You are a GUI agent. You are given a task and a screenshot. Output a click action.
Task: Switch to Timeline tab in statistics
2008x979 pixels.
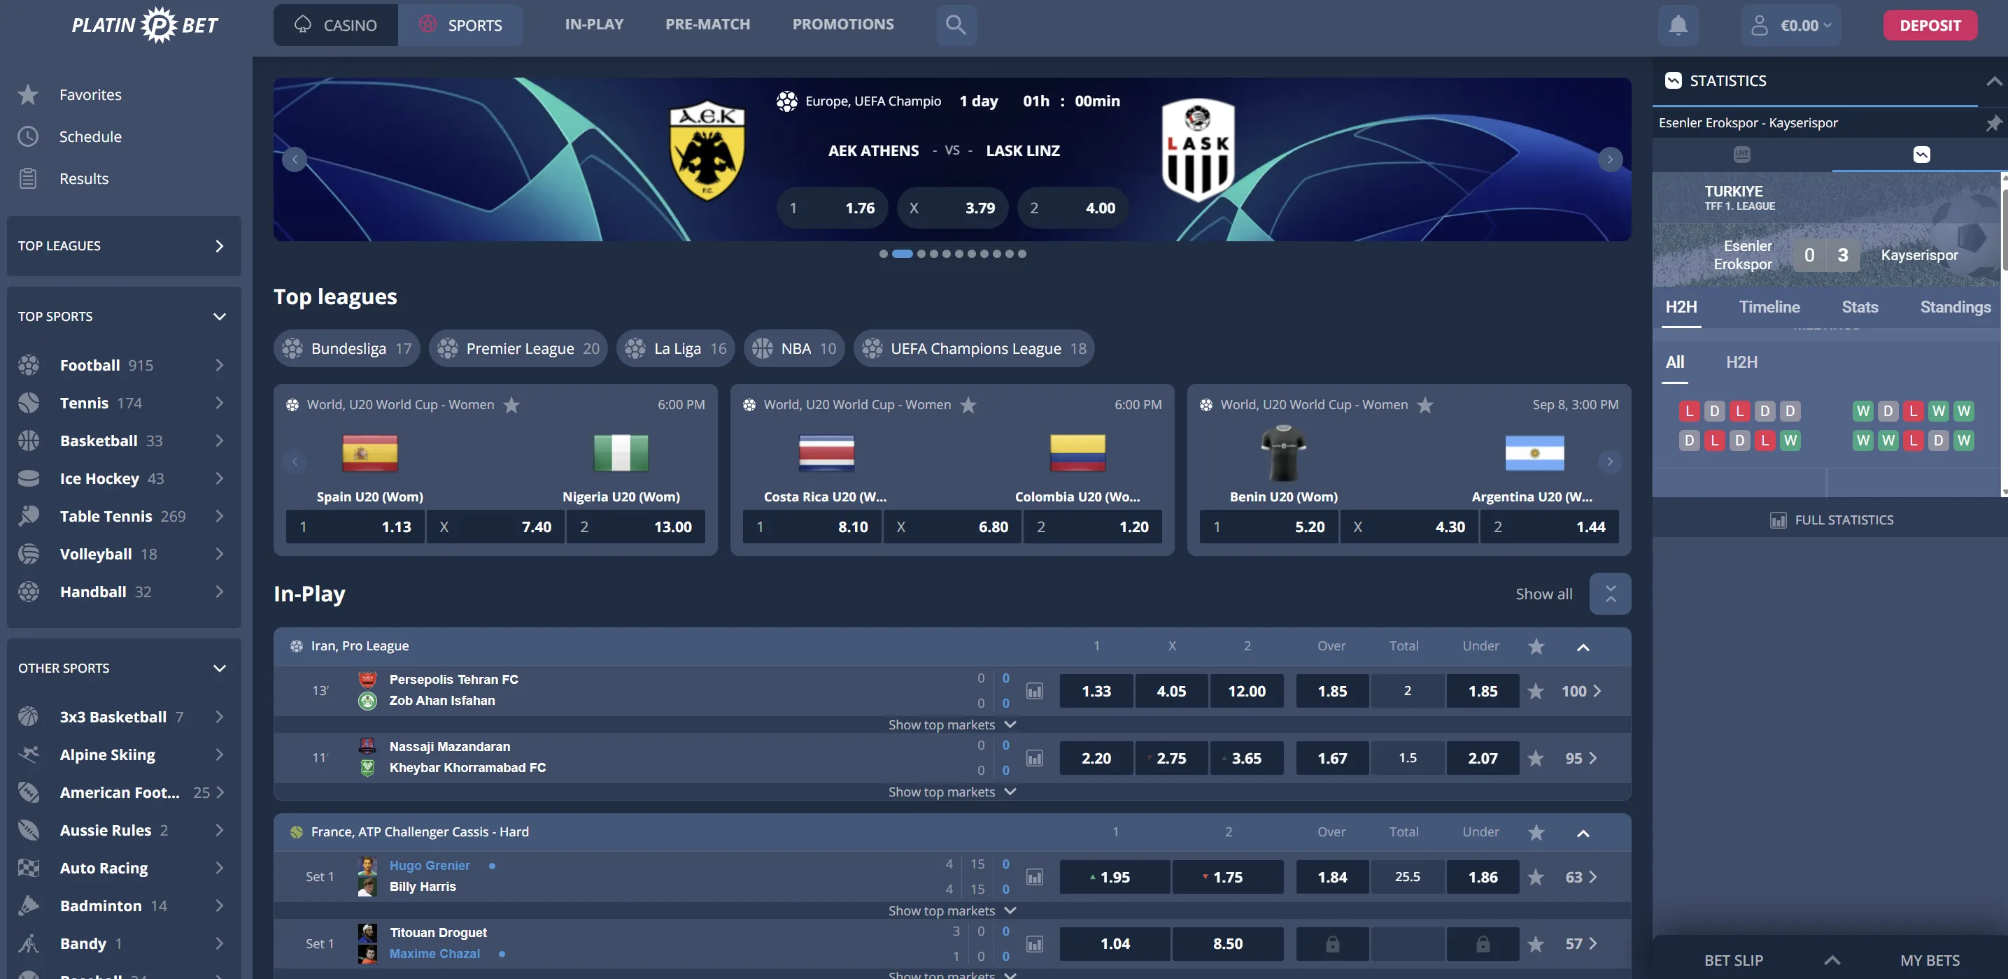(x=1769, y=307)
